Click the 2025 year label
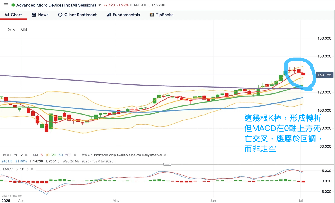Screen dimensions: 335x203 coord(6,200)
